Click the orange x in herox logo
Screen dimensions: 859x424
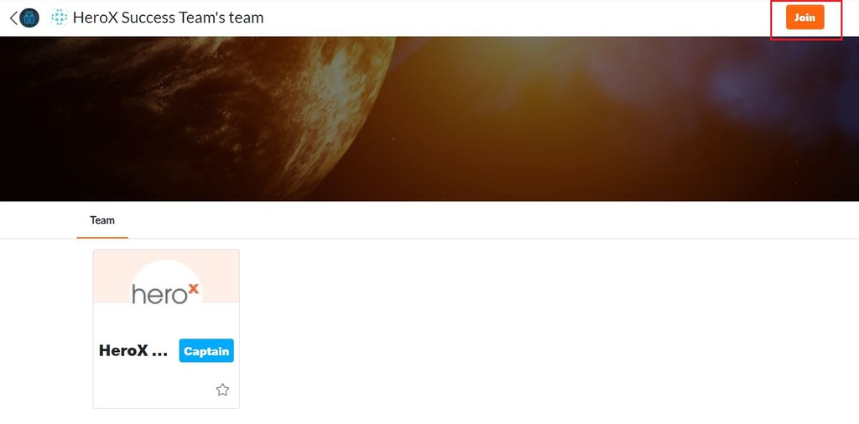[x=193, y=288]
